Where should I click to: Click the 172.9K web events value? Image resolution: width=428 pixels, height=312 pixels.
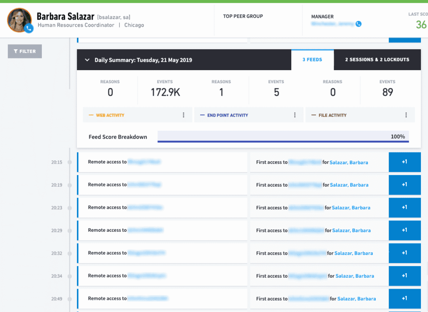click(166, 92)
